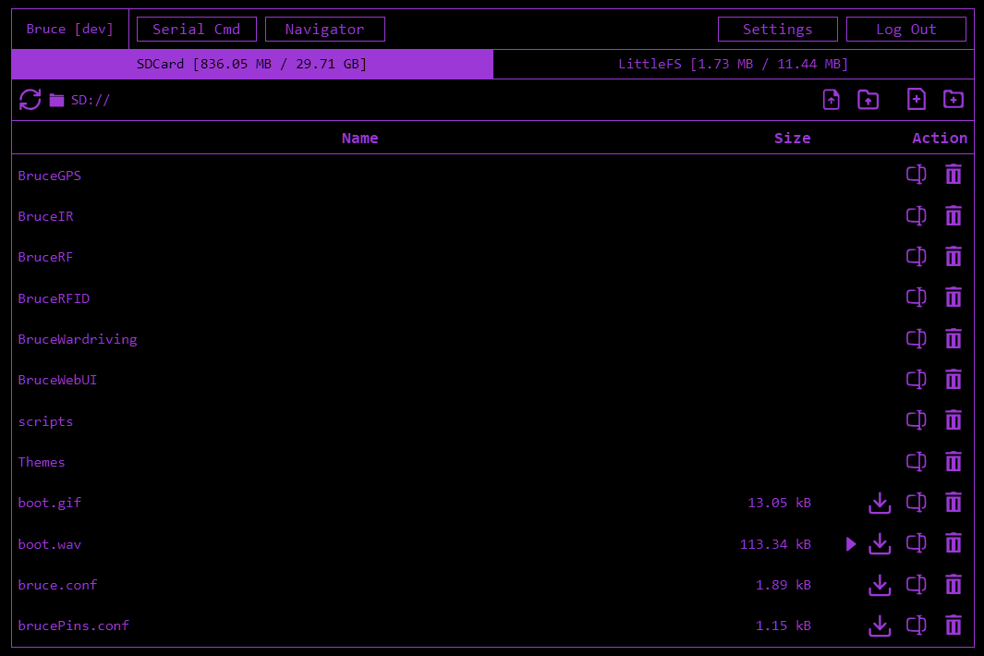The width and height of the screenshot is (984, 656).
Task: Delete the brucePins.conf file
Action: click(954, 626)
